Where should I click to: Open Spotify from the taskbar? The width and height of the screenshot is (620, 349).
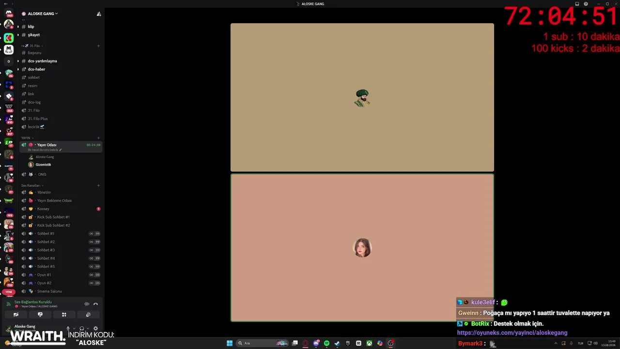pyautogui.click(x=327, y=343)
